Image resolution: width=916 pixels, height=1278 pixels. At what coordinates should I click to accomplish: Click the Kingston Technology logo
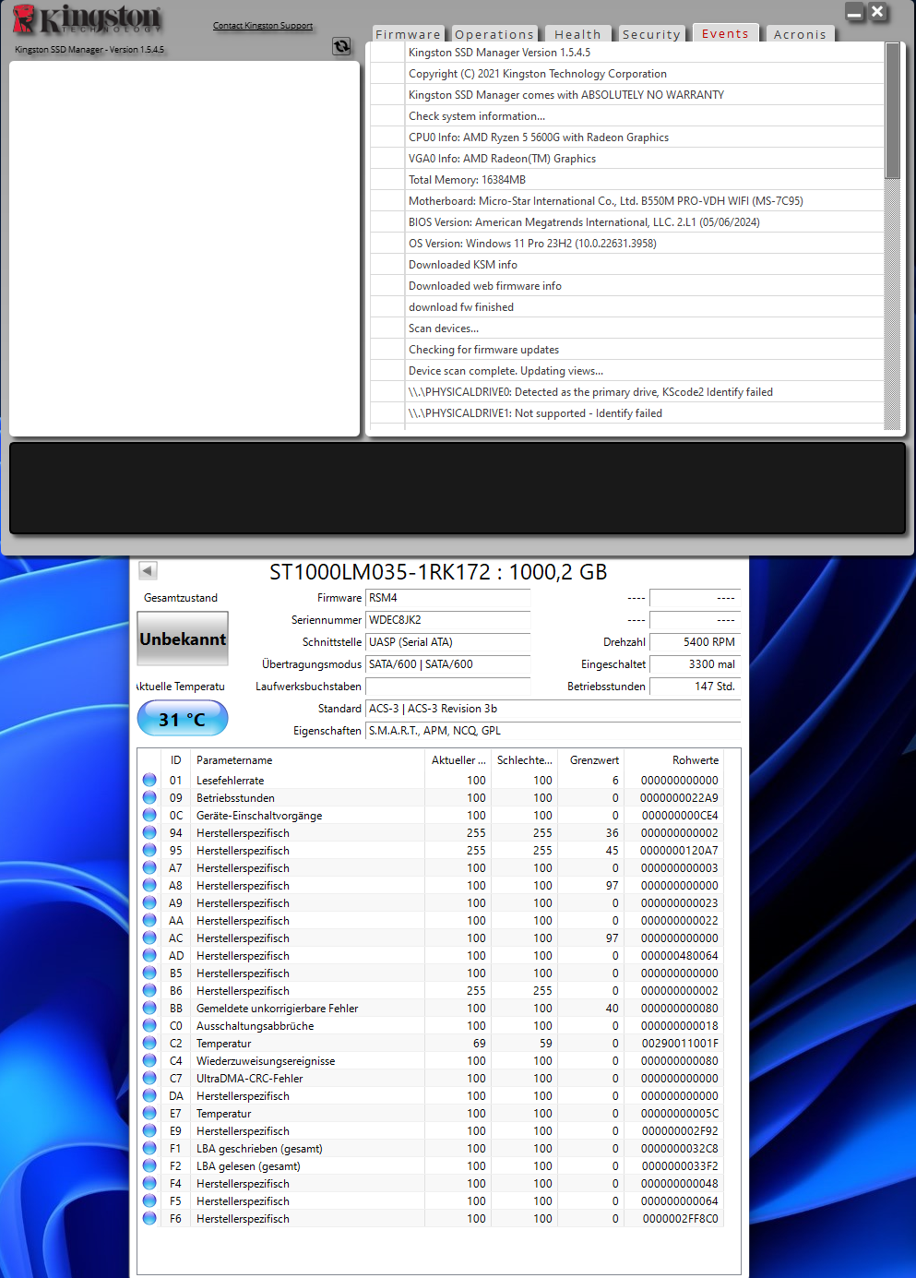pos(87,19)
